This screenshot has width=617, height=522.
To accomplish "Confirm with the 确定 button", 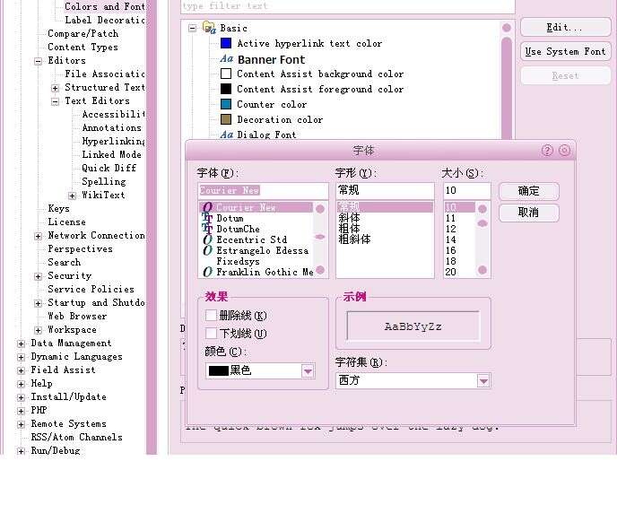I will 528,191.
